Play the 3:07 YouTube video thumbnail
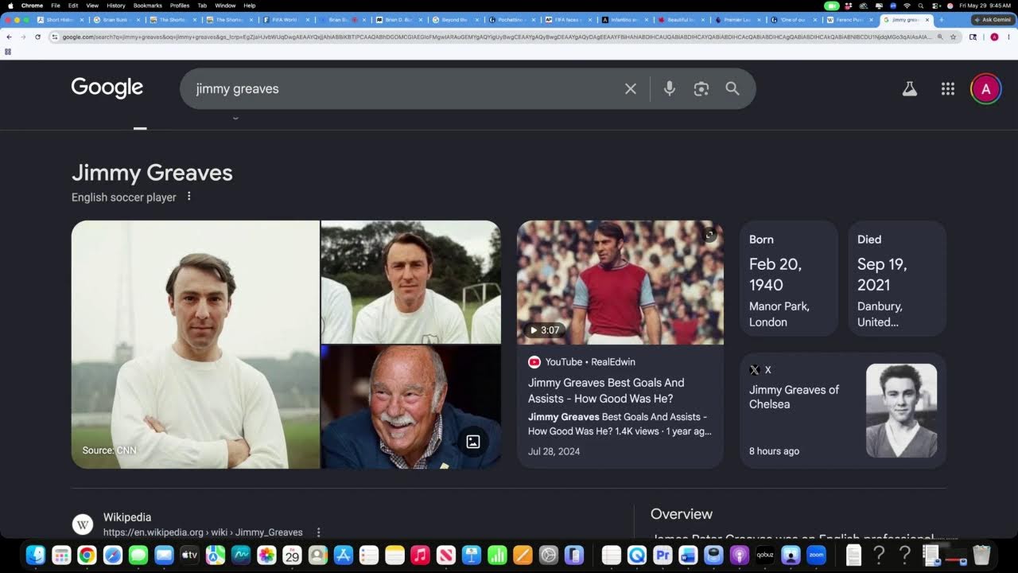The width and height of the screenshot is (1018, 573). coord(620,283)
